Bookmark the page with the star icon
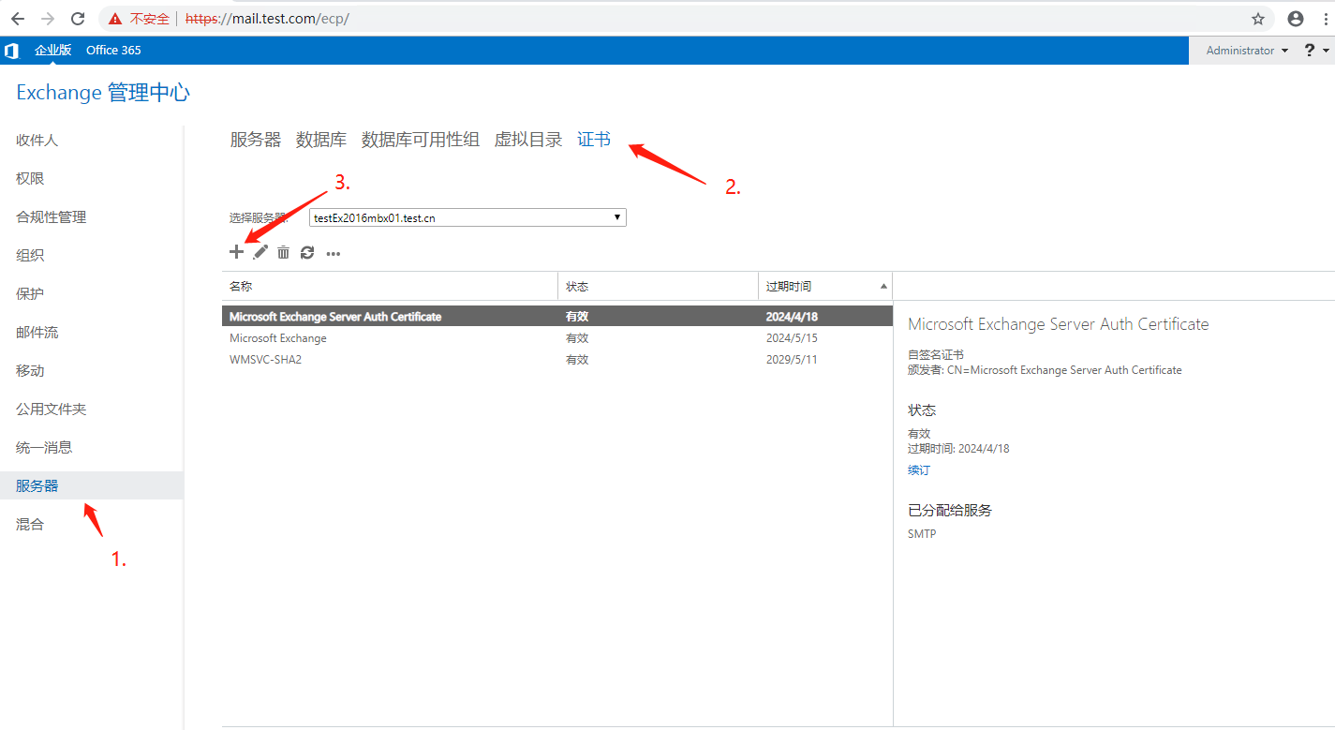The height and width of the screenshot is (730, 1335). [x=1258, y=19]
